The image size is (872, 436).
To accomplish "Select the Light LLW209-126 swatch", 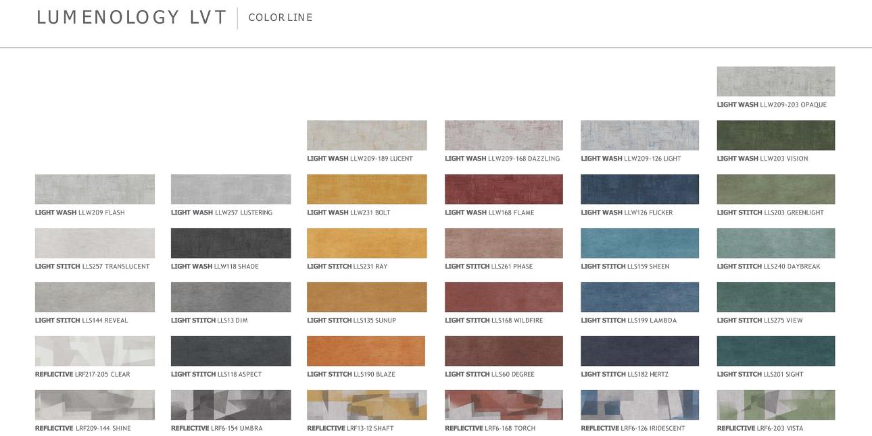I will point(639,135).
